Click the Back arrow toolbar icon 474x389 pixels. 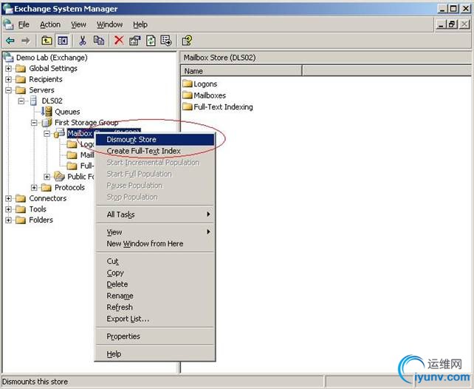(10, 40)
